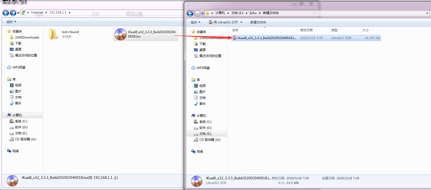Open 软件 (D:) drive in the left window
The image size is (431, 190).
tap(18, 127)
